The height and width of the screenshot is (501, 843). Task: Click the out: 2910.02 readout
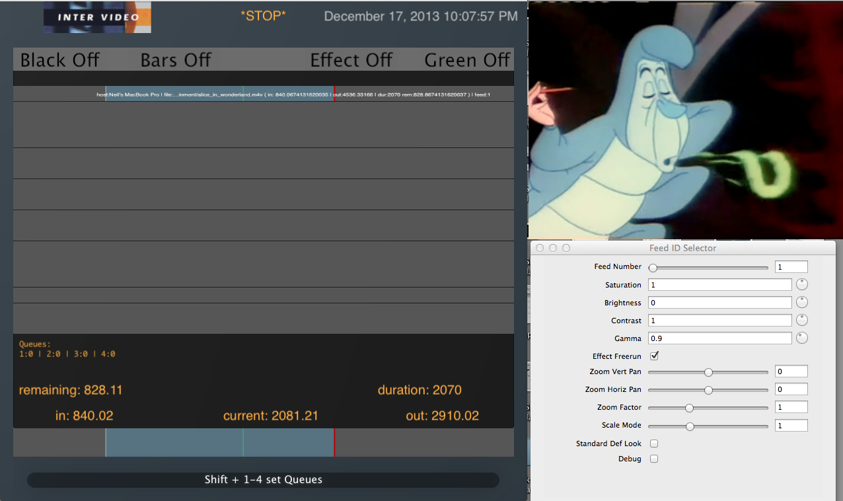coord(443,416)
